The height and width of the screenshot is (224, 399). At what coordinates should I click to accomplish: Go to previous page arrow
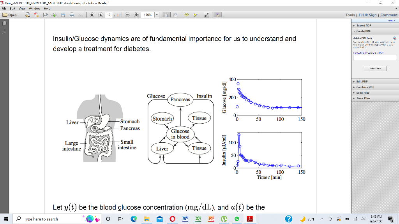click(92, 15)
